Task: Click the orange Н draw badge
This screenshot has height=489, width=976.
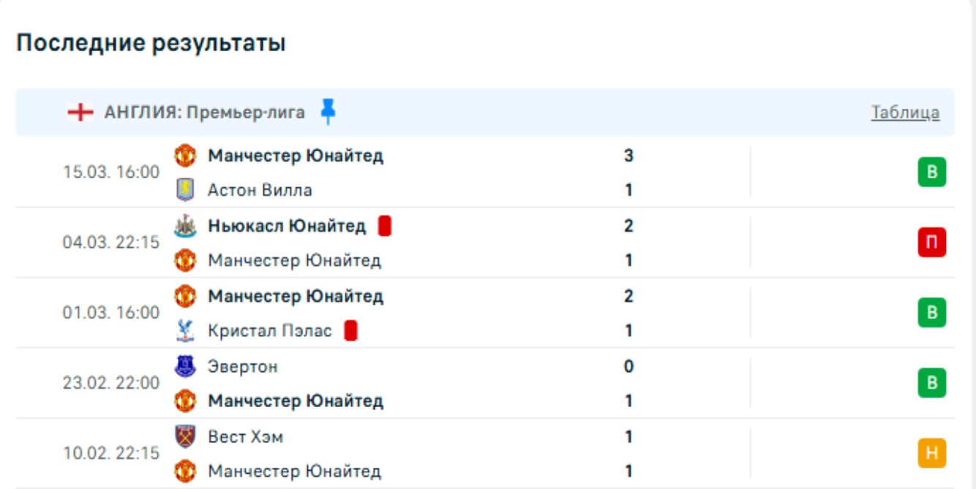Action: coord(931,454)
